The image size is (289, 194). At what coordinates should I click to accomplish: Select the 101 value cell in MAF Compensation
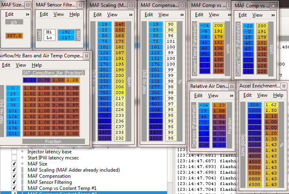tap(171, 41)
